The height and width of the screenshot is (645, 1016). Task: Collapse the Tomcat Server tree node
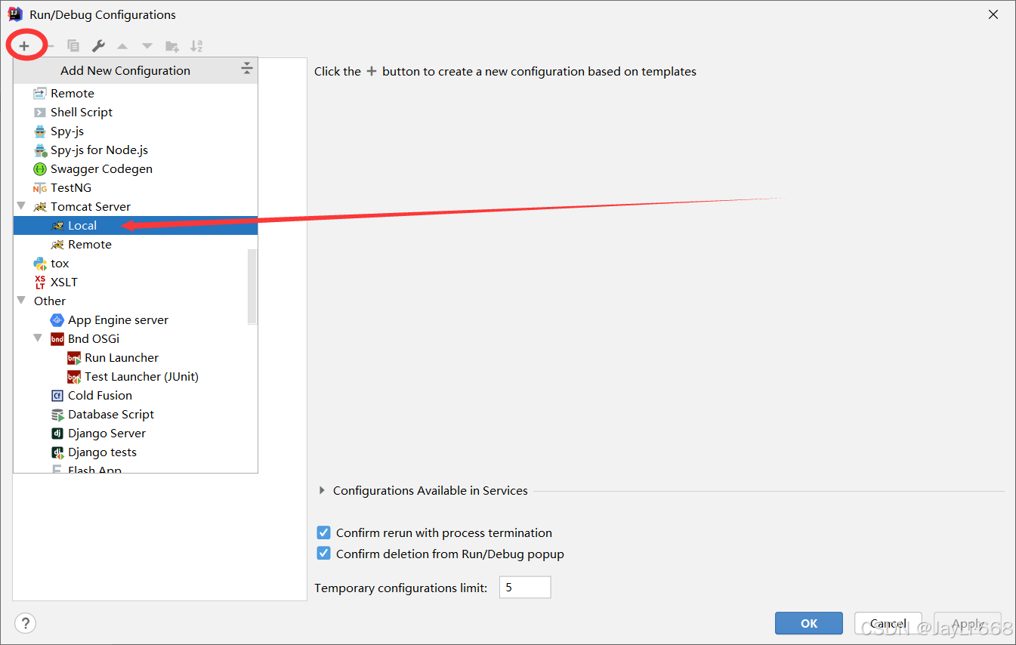(x=21, y=205)
